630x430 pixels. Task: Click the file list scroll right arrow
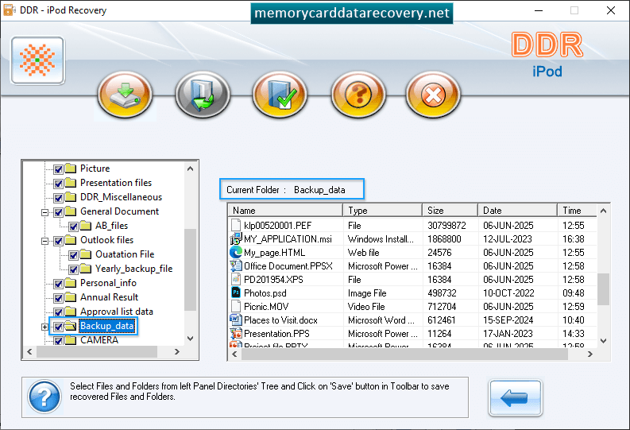tap(589, 354)
